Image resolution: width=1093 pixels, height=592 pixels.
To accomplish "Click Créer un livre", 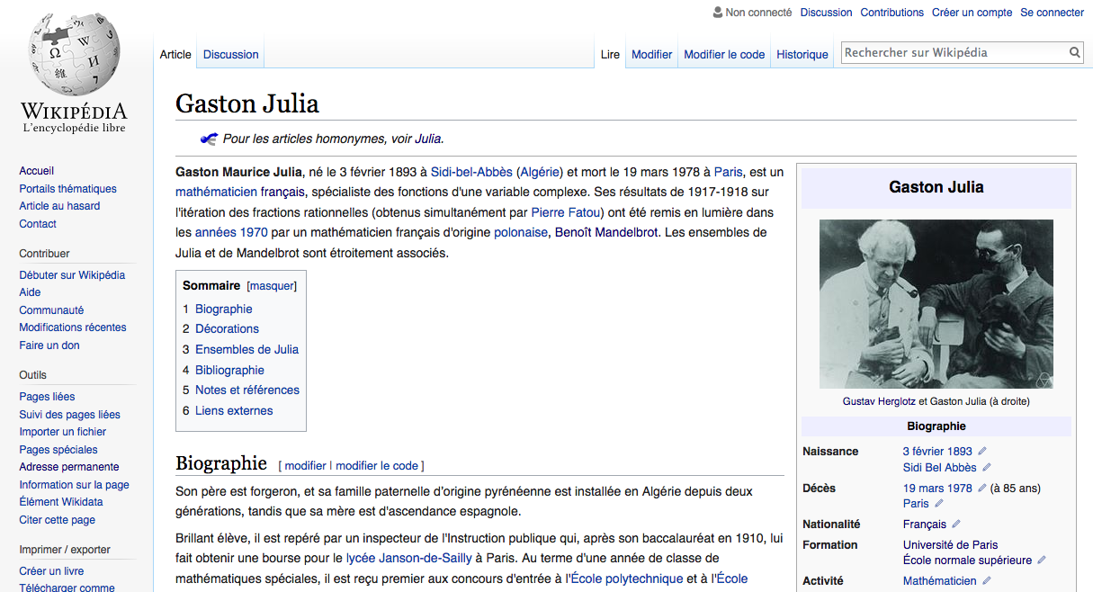I will point(51,571).
